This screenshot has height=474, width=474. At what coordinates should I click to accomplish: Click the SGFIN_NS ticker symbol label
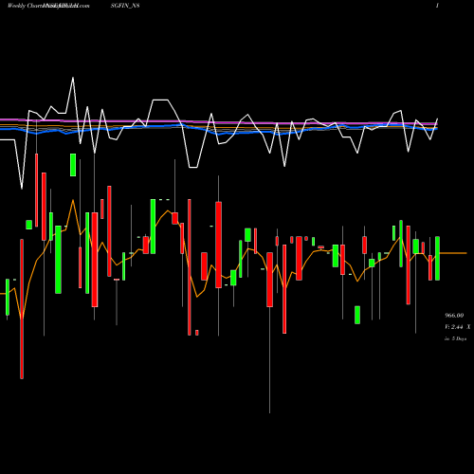(125, 6)
